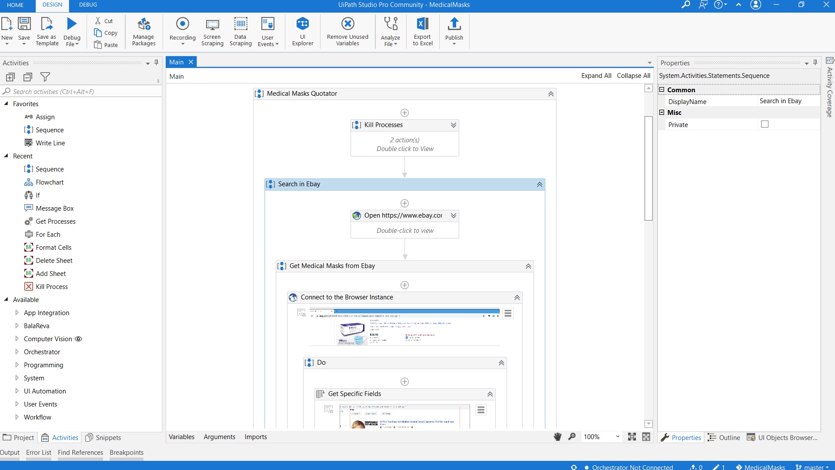Collapse the Search in Ebay sequence
This screenshot has height=470, width=835.
pyautogui.click(x=540, y=184)
